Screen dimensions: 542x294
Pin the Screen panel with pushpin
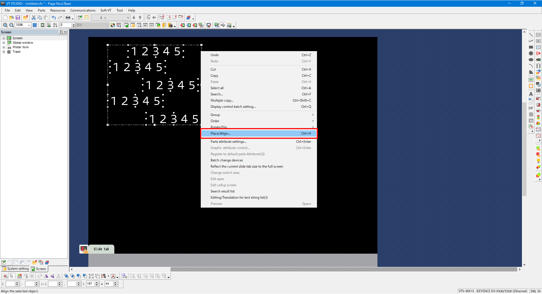61,32
